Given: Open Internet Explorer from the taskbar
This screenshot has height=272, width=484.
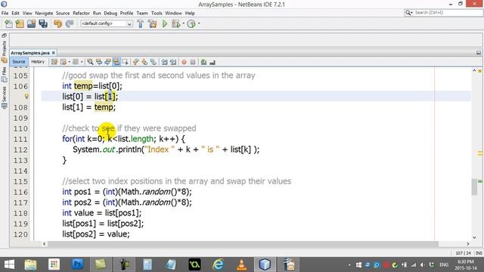Looking at the screenshot, I should coord(218,264).
